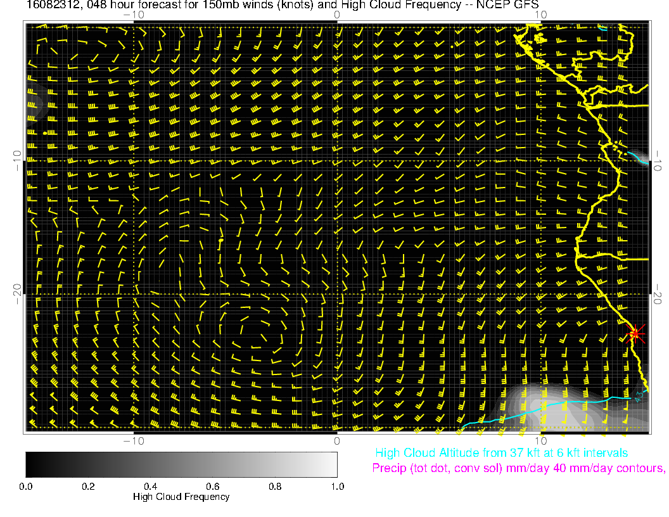Select the grid intersection at longitude 0, latitude -20
This screenshot has width=669, height=517.
[337, 294]
